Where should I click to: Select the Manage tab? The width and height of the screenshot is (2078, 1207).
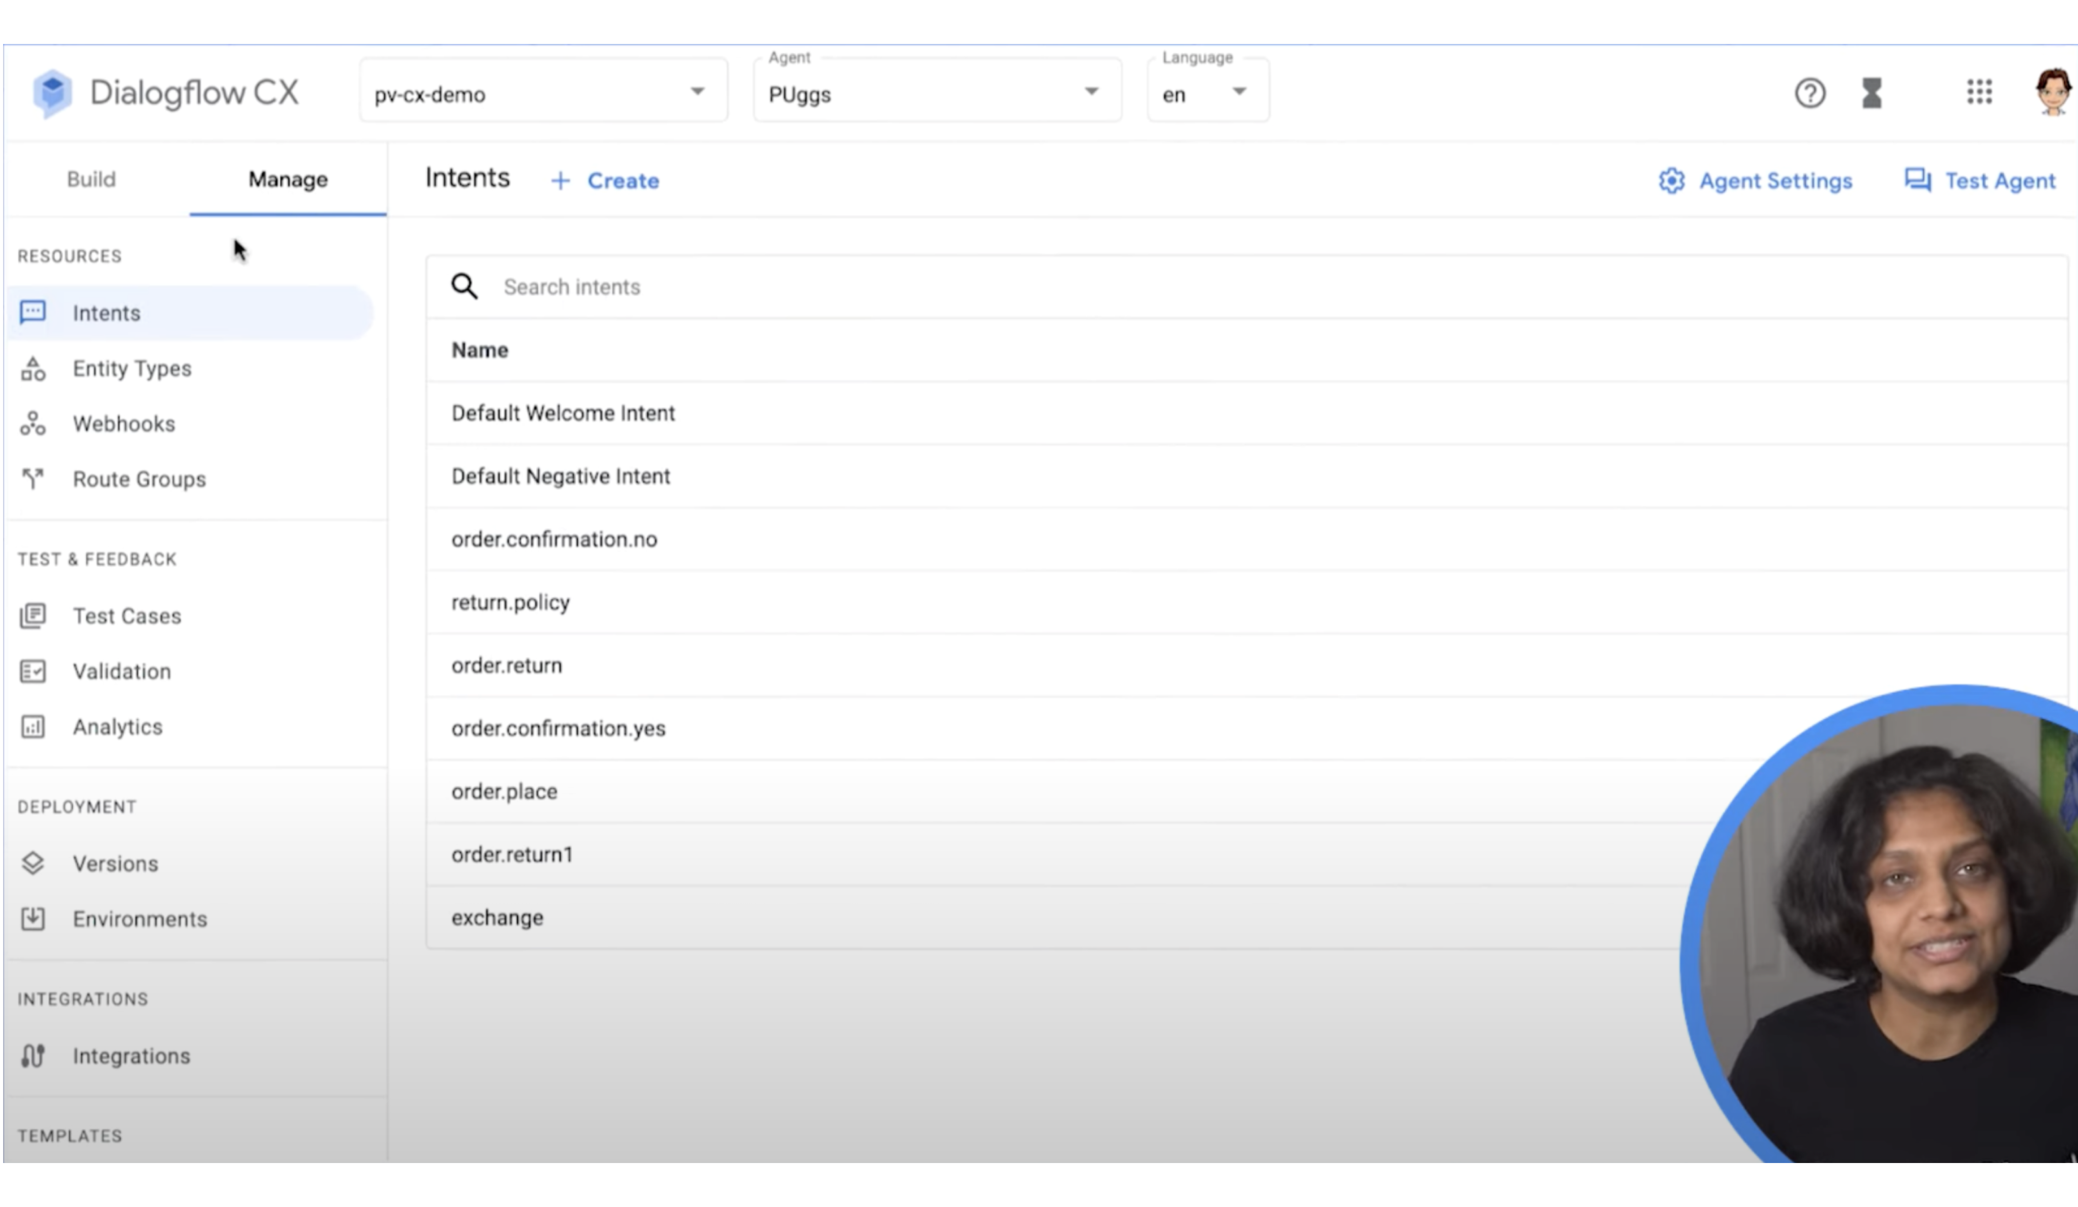(288, 179)
